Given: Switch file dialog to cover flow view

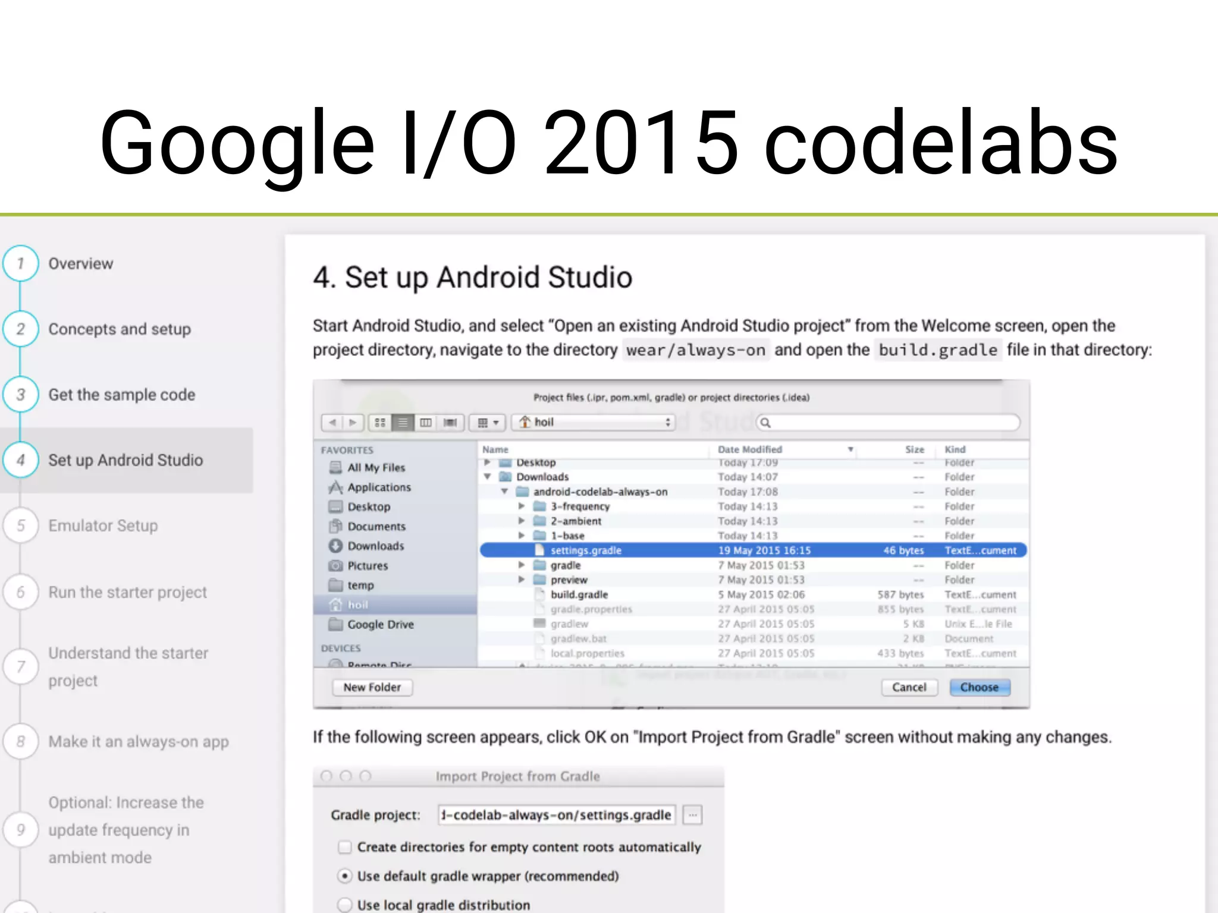Looking at the screenshot, I should coord(450,422).
